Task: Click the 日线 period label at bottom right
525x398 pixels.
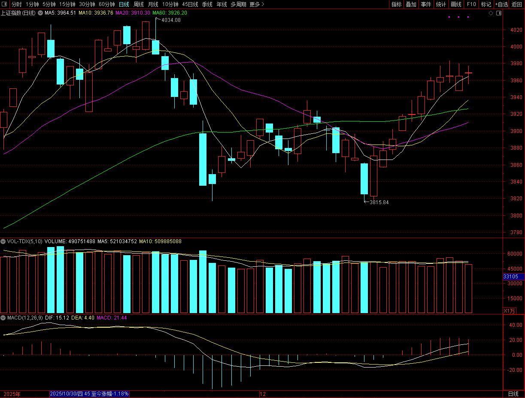Action: 513,394
